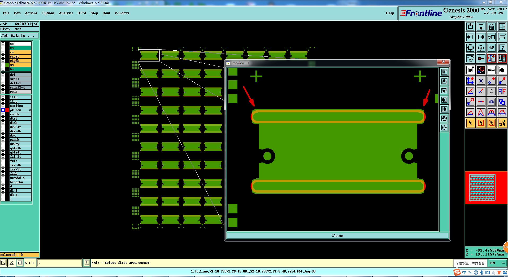Open the Step menu

pos(94,13)
